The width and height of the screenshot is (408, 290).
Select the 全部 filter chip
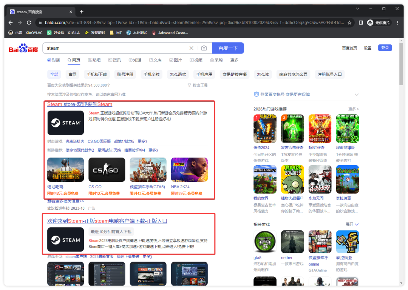54,74
